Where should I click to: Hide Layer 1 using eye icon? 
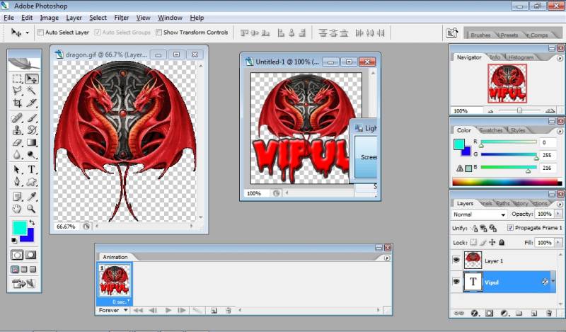[456, 260]
